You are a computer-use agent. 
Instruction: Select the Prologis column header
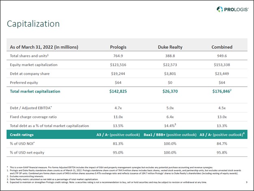118,47
